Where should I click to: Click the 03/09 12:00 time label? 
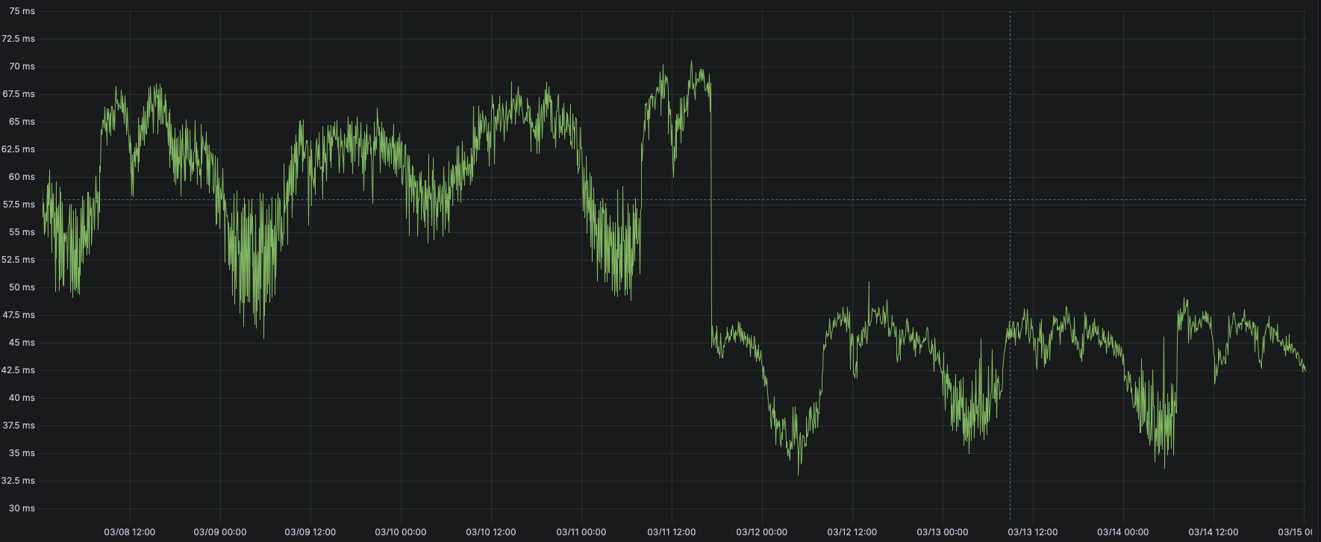pos(310,532)
